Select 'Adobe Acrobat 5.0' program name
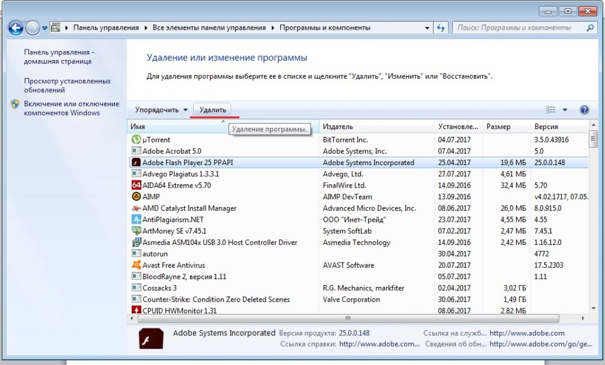This screenshot has width=605, height=365. tap(172, 151)
